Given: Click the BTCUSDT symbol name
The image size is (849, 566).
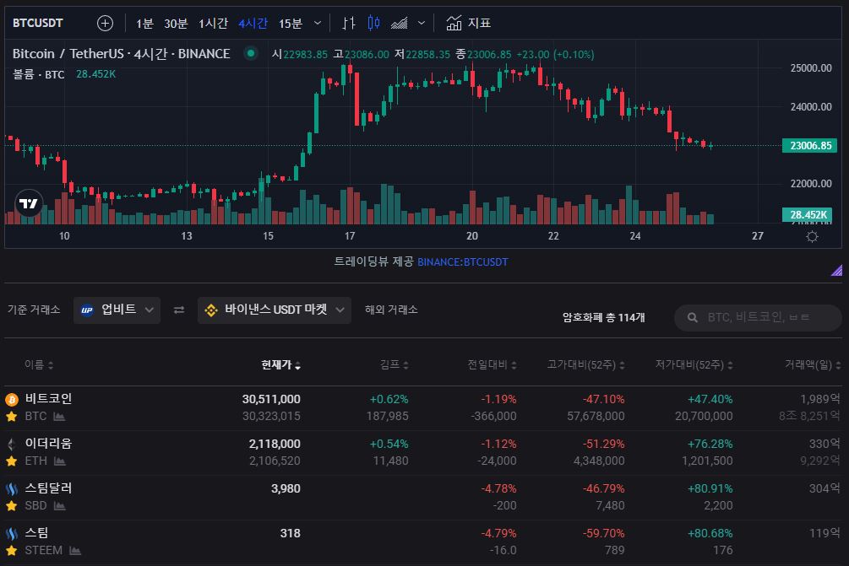Looking at the screenshot, I should coord(38,23).
